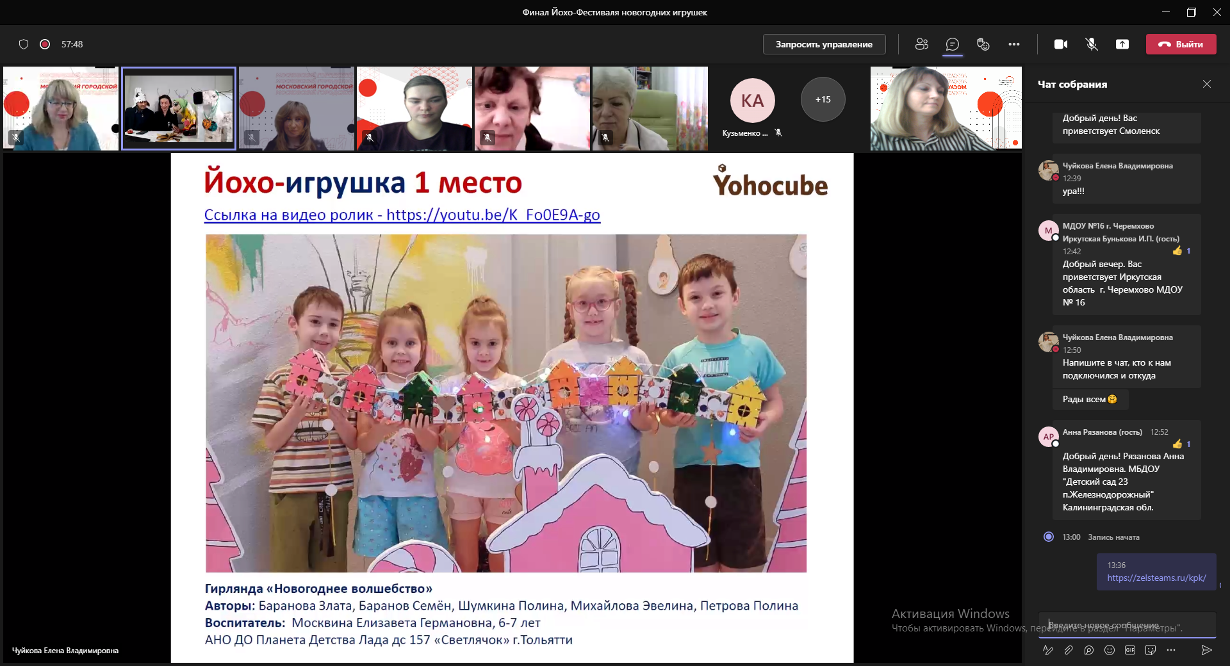Viewport: 1230px width, 666px height.
Task: Open text formatting options in chat
Action: [x=1048, y=650]
